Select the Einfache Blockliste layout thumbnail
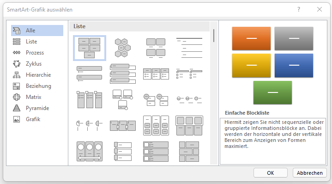The image size is (332, 184). (90, 48)
